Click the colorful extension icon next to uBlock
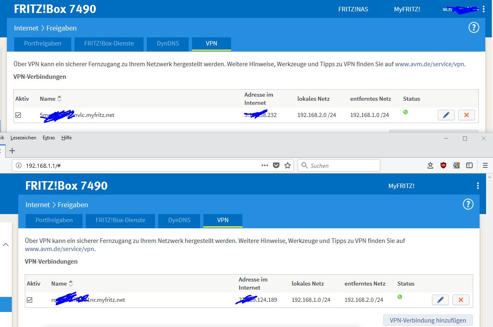493x327 pixels. [456, 165]
